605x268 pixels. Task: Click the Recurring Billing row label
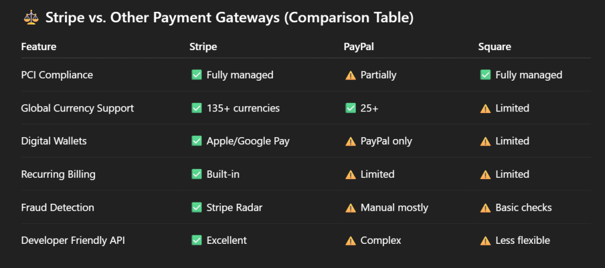(58, 174)
